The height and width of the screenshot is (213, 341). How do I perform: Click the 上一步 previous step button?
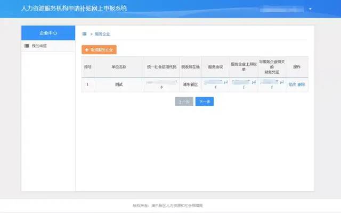184,101
